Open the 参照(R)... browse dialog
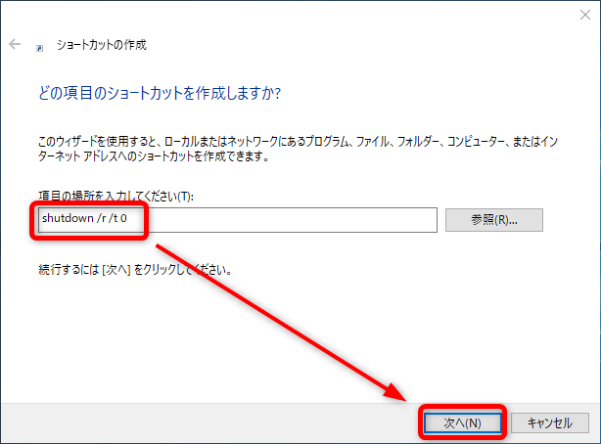The width and height of the screenshot is (601, 444). tap(494, 220)
